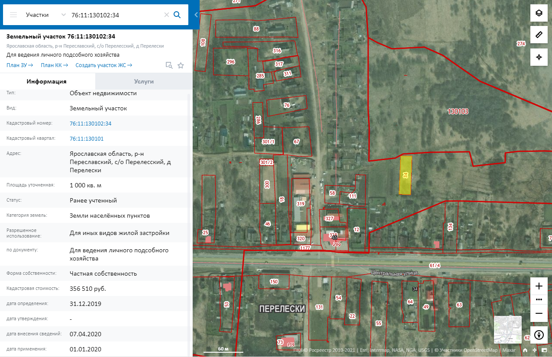Clear the cadastral number search field

[x=166, y=15]
